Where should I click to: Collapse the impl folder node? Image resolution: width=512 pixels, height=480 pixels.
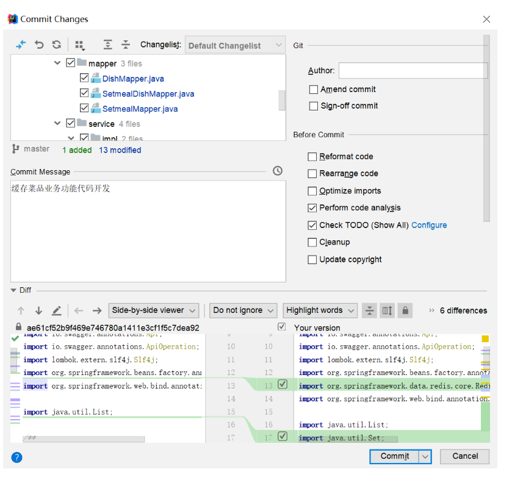pyautogui.click(x=71, y=138)
